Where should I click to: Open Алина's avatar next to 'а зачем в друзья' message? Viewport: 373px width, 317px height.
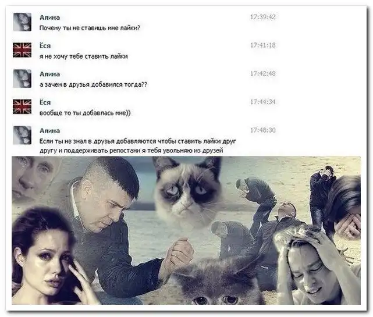[22, 79]
